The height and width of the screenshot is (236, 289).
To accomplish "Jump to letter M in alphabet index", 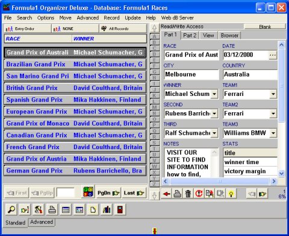I will (x=154, y=107).
